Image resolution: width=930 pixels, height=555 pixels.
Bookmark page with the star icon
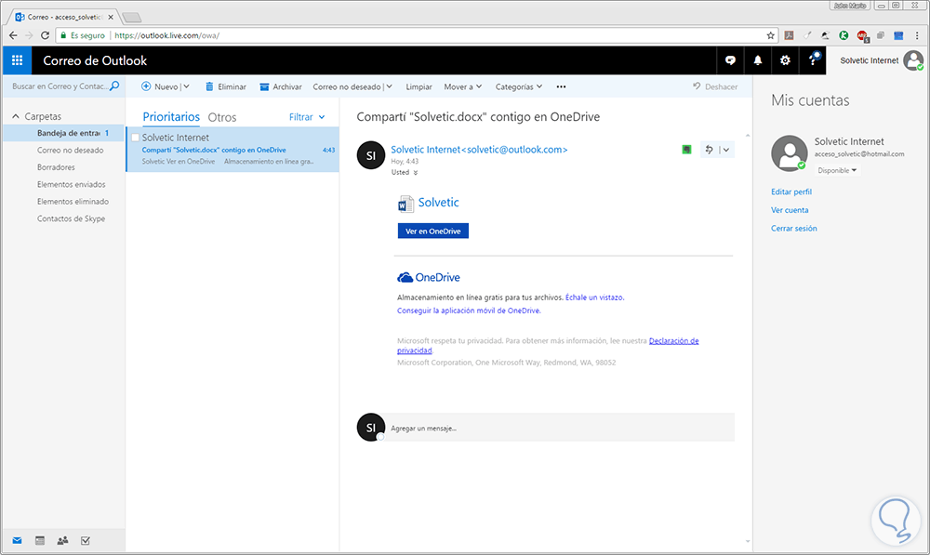[x=770, y=35]
